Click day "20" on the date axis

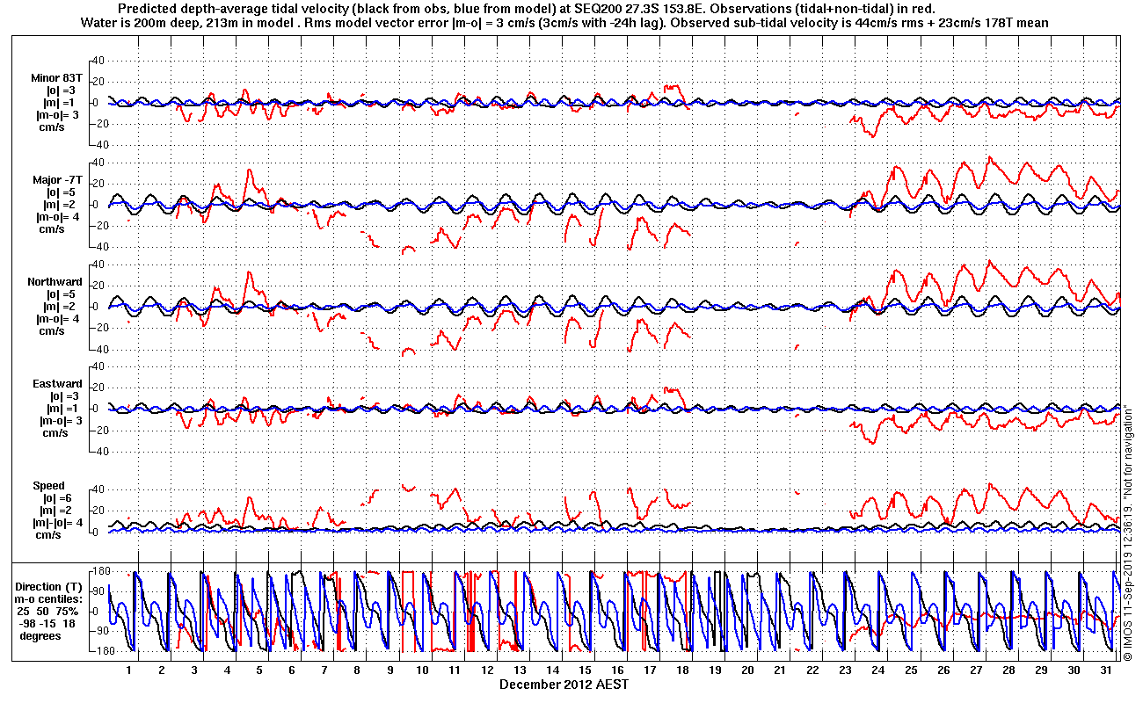pyautogui.click(x=748, y=670)
